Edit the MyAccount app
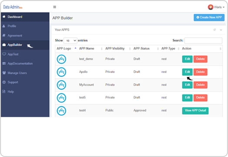228x157 pixels. coord(187,85)
